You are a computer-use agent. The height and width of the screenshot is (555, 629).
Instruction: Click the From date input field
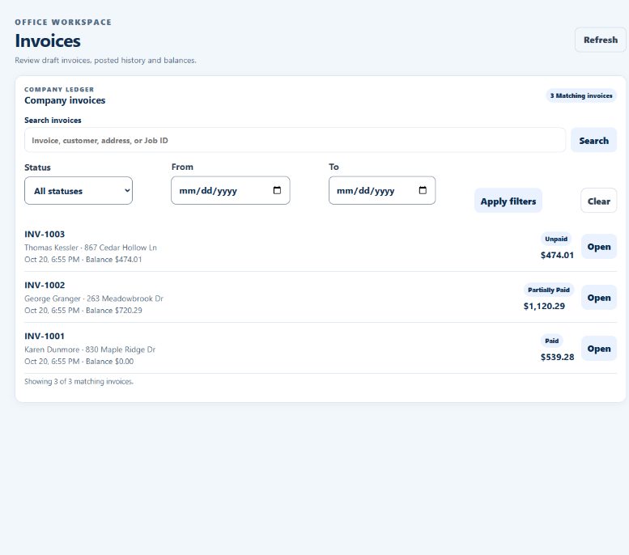(x=230, y=190)
